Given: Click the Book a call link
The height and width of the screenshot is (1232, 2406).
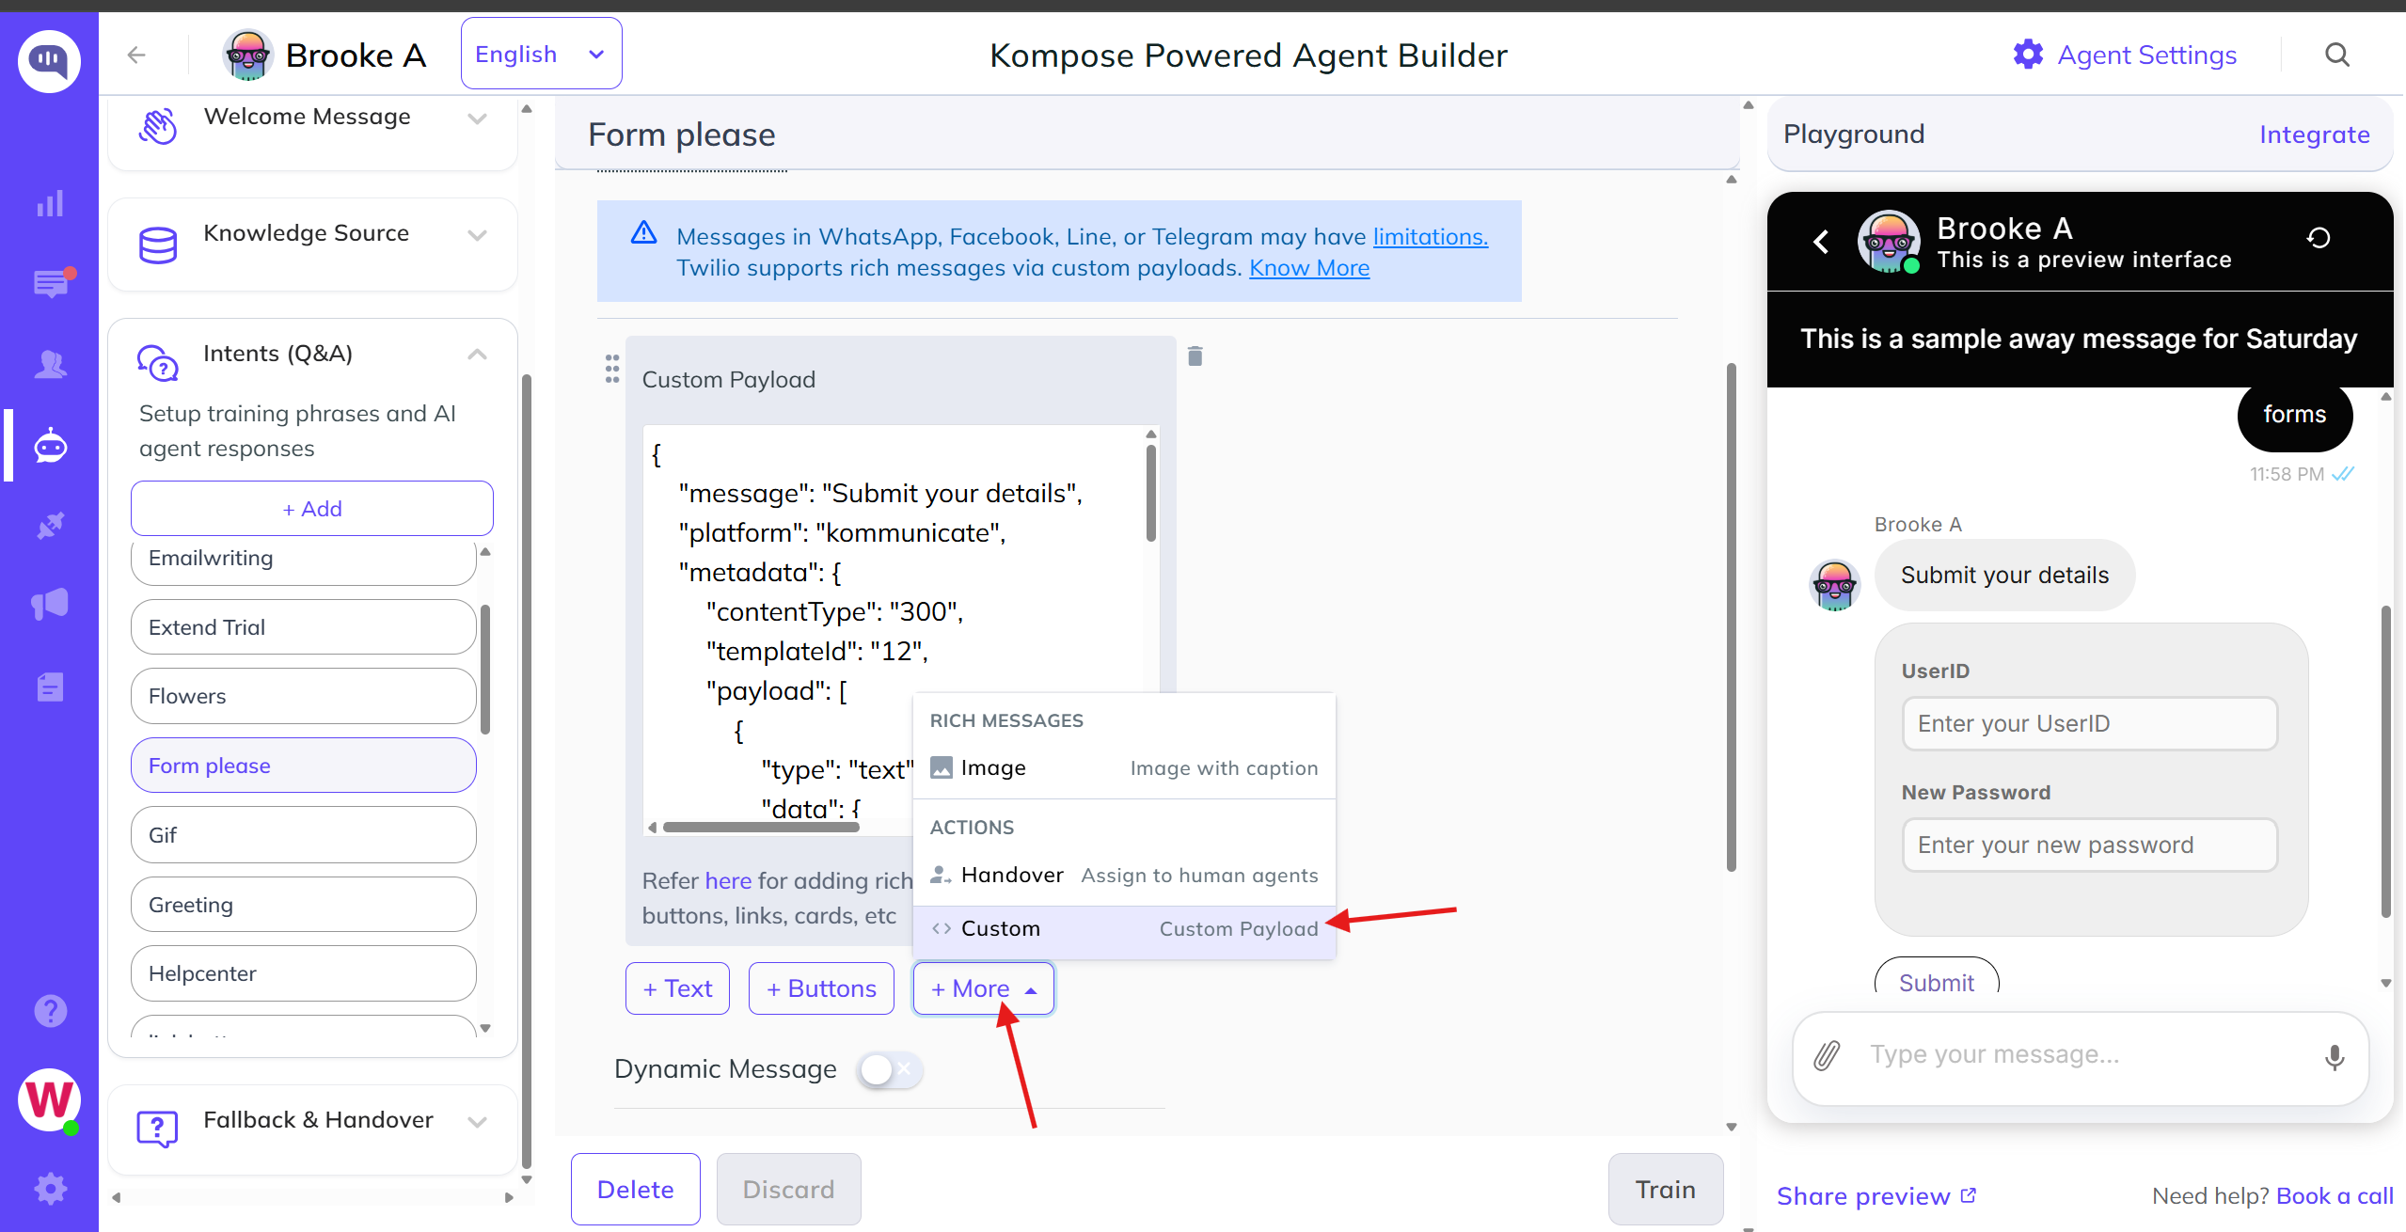Looking at the screenshot, I should point(2335,1196).
